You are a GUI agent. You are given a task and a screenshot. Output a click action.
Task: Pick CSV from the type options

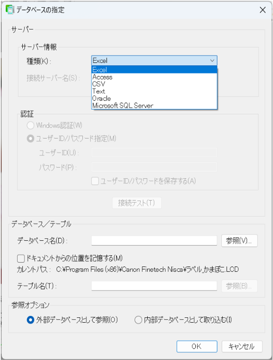[x=99, y=84]
